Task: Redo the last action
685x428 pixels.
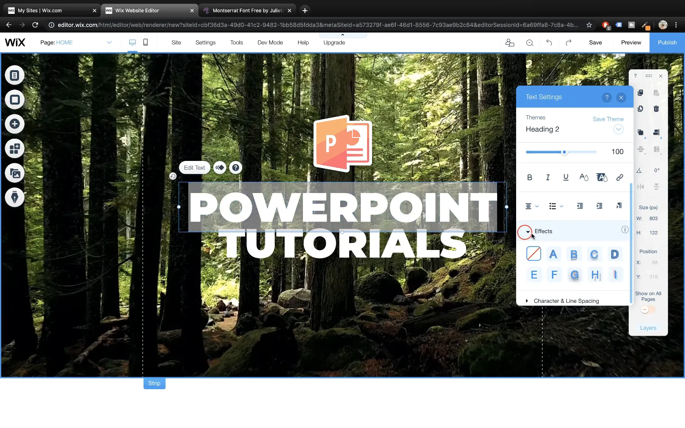Action: click(568, 42)
